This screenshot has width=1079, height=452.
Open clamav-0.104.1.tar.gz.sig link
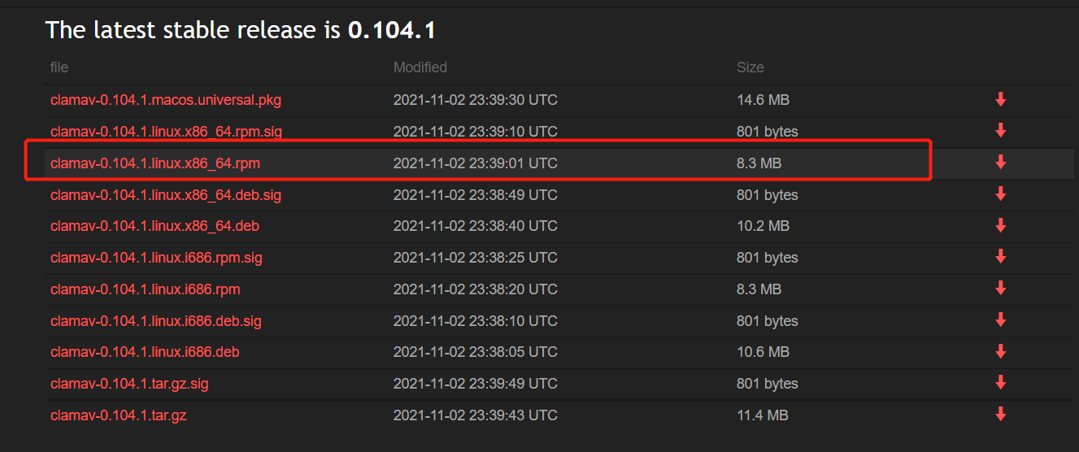point(129,384)
